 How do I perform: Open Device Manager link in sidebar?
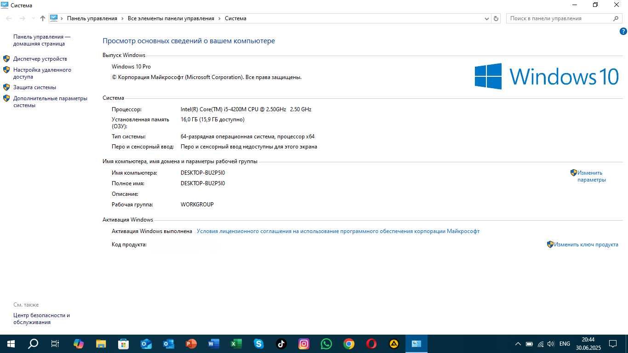tap(40, 59)
